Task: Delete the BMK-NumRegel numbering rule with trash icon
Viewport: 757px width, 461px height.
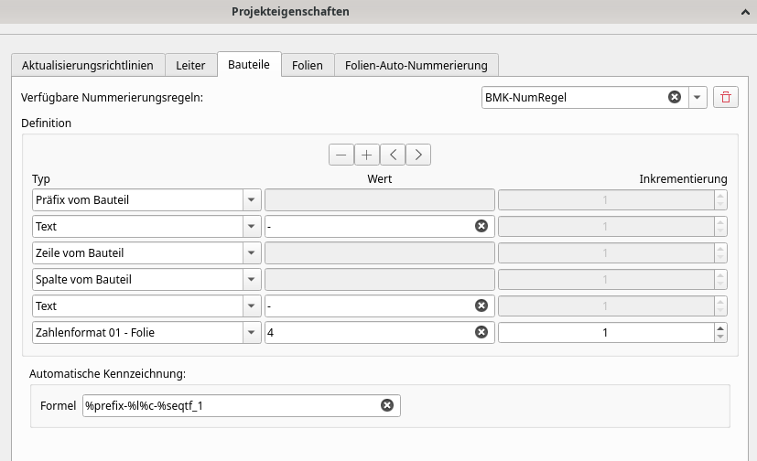Action: [726, 97]
